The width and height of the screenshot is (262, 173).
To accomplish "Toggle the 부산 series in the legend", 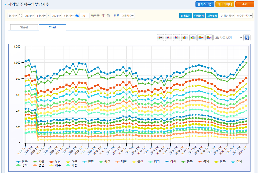I will click(x=55, y=162).
